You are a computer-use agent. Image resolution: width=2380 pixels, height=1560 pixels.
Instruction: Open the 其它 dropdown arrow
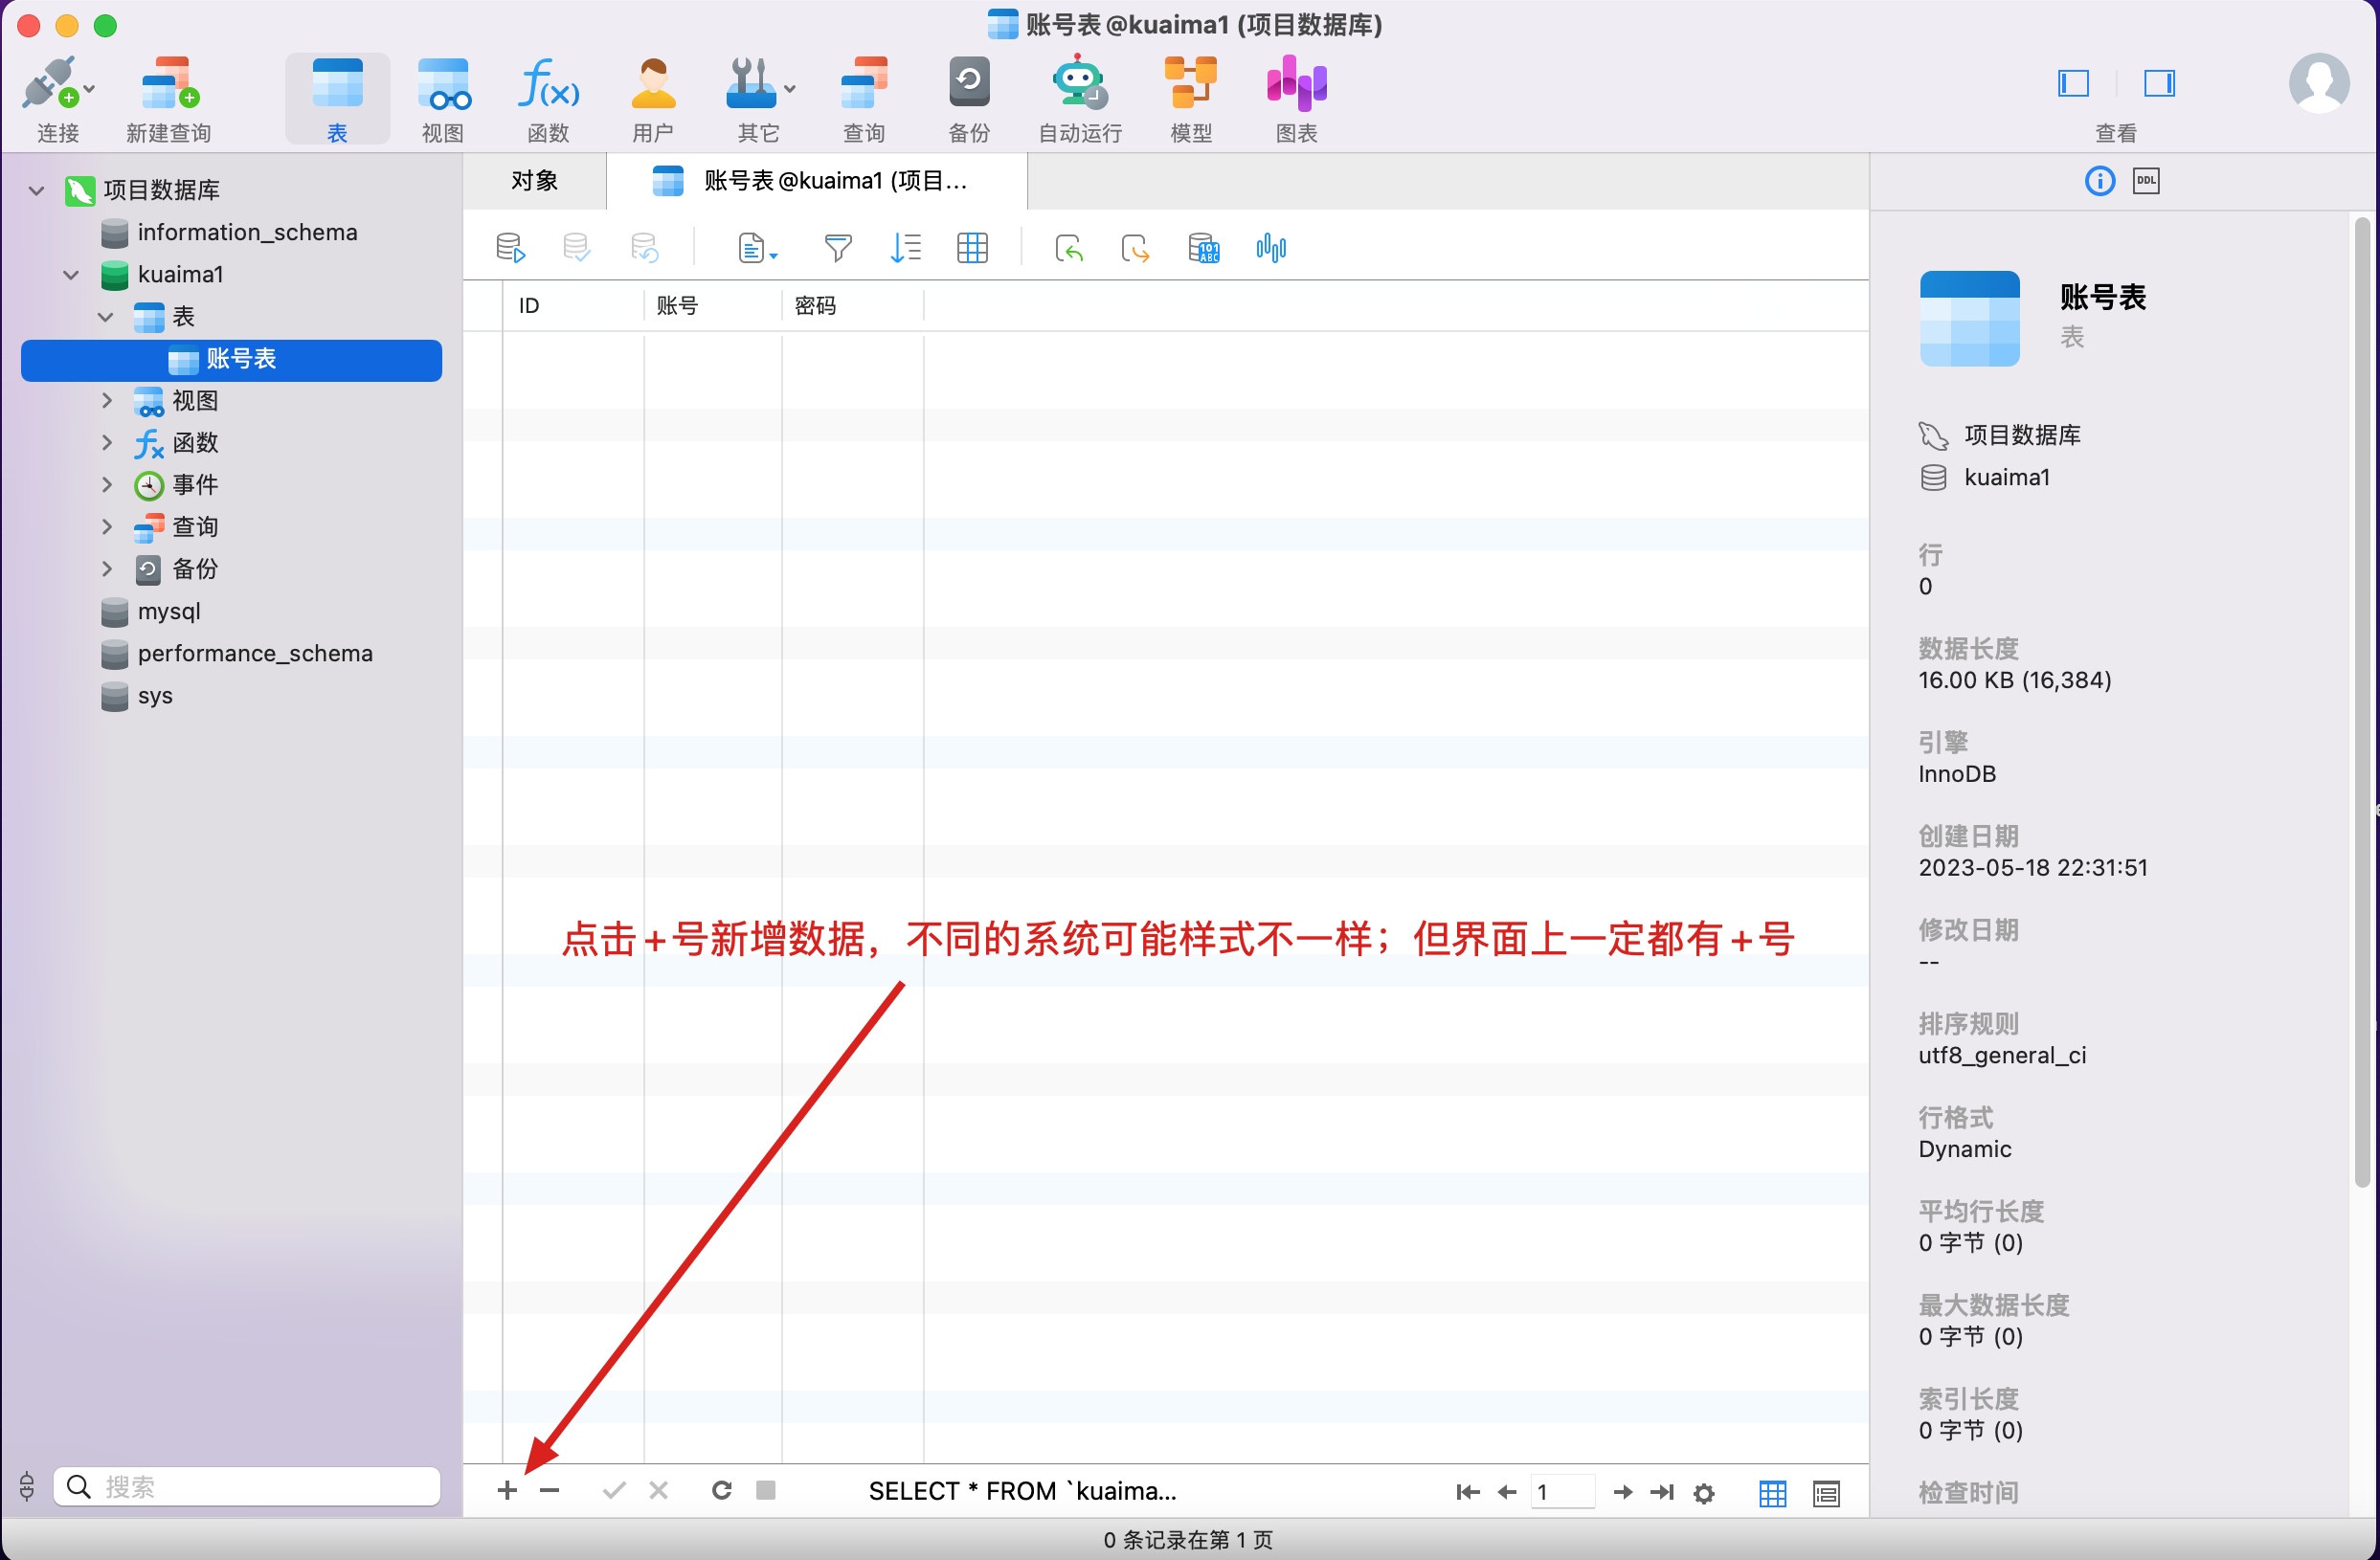tap(790, 89)
